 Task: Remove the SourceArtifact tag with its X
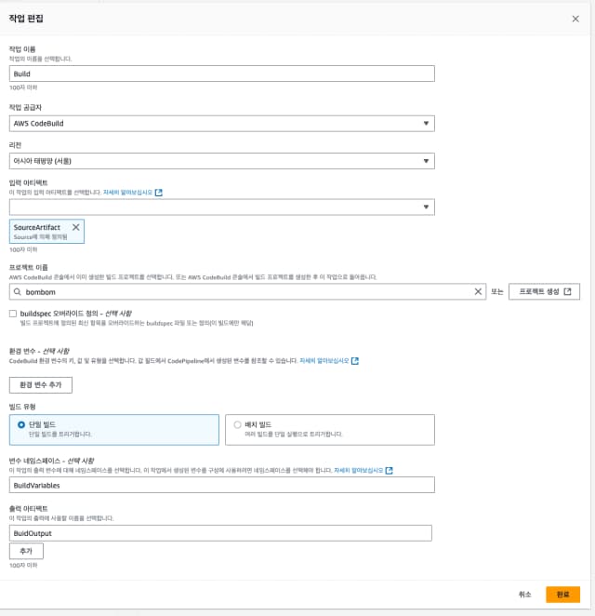pyautogui.click(x=75, y=227)
